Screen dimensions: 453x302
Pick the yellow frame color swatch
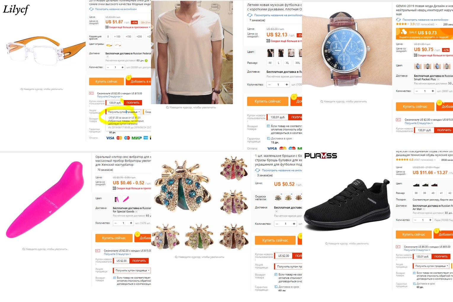[109, 45]
